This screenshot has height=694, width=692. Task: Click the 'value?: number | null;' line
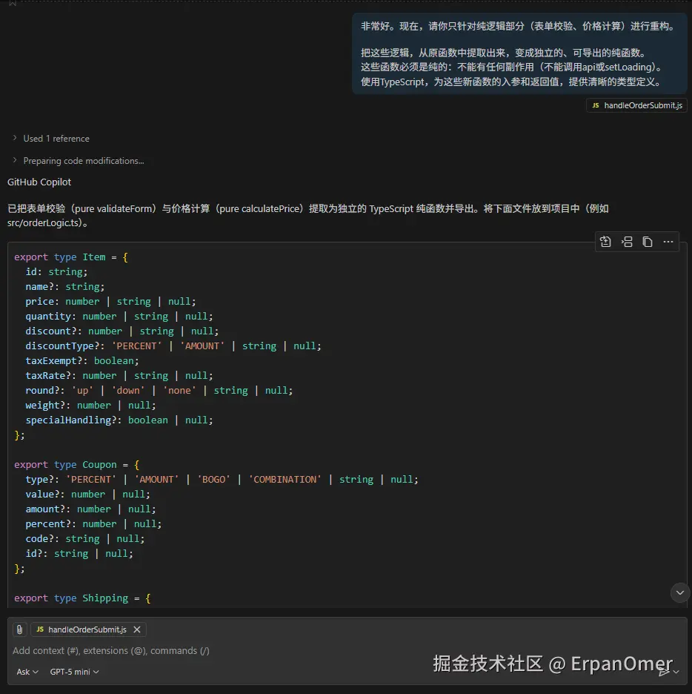pyautogui.click(x=87, y=495)
